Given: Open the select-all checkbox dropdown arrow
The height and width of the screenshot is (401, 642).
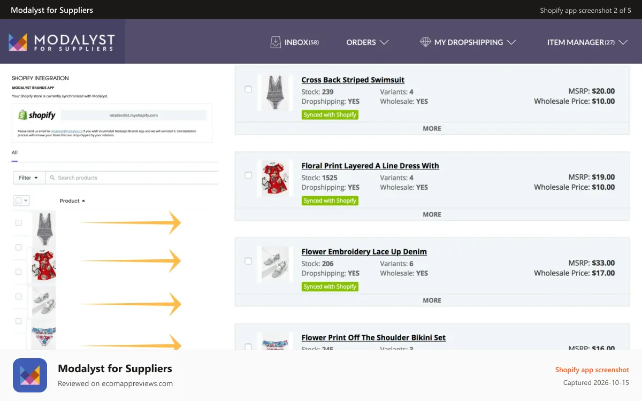Looking at the screenshot, I should (x=26, y=201).
